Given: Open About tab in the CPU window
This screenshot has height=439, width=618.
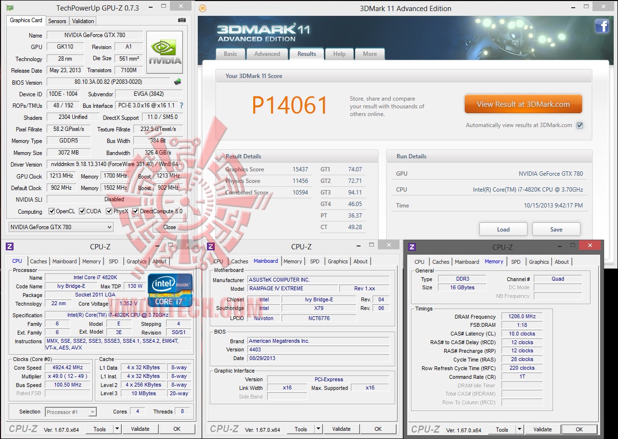Looking at the screenshot, I should click(x=159, y=261).
